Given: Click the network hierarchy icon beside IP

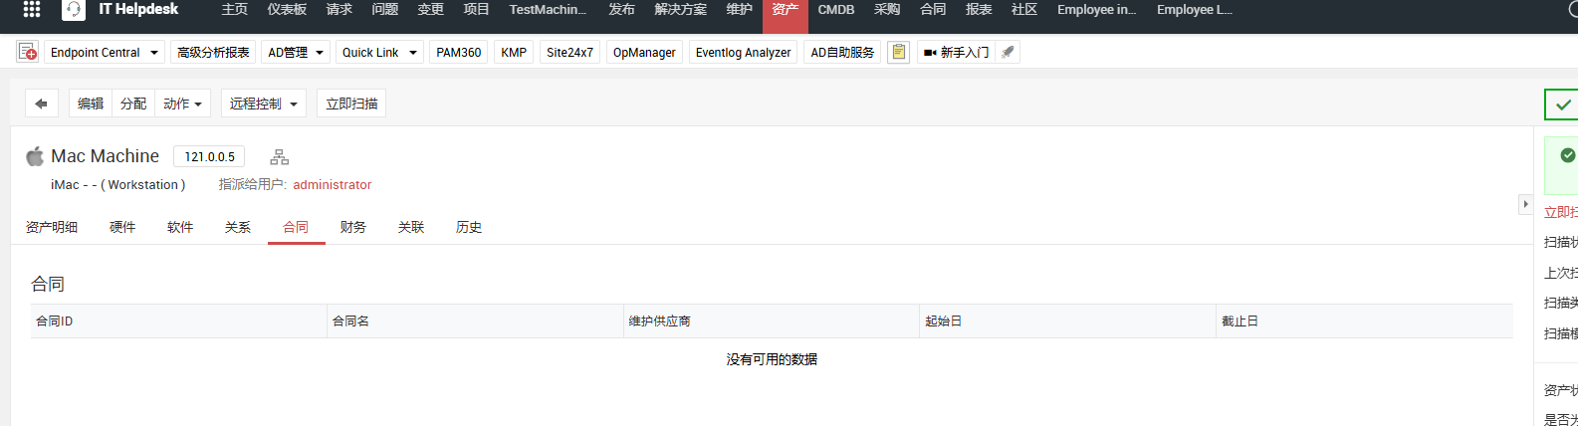Looking at the screenshot, I should [x=280, y=157].
